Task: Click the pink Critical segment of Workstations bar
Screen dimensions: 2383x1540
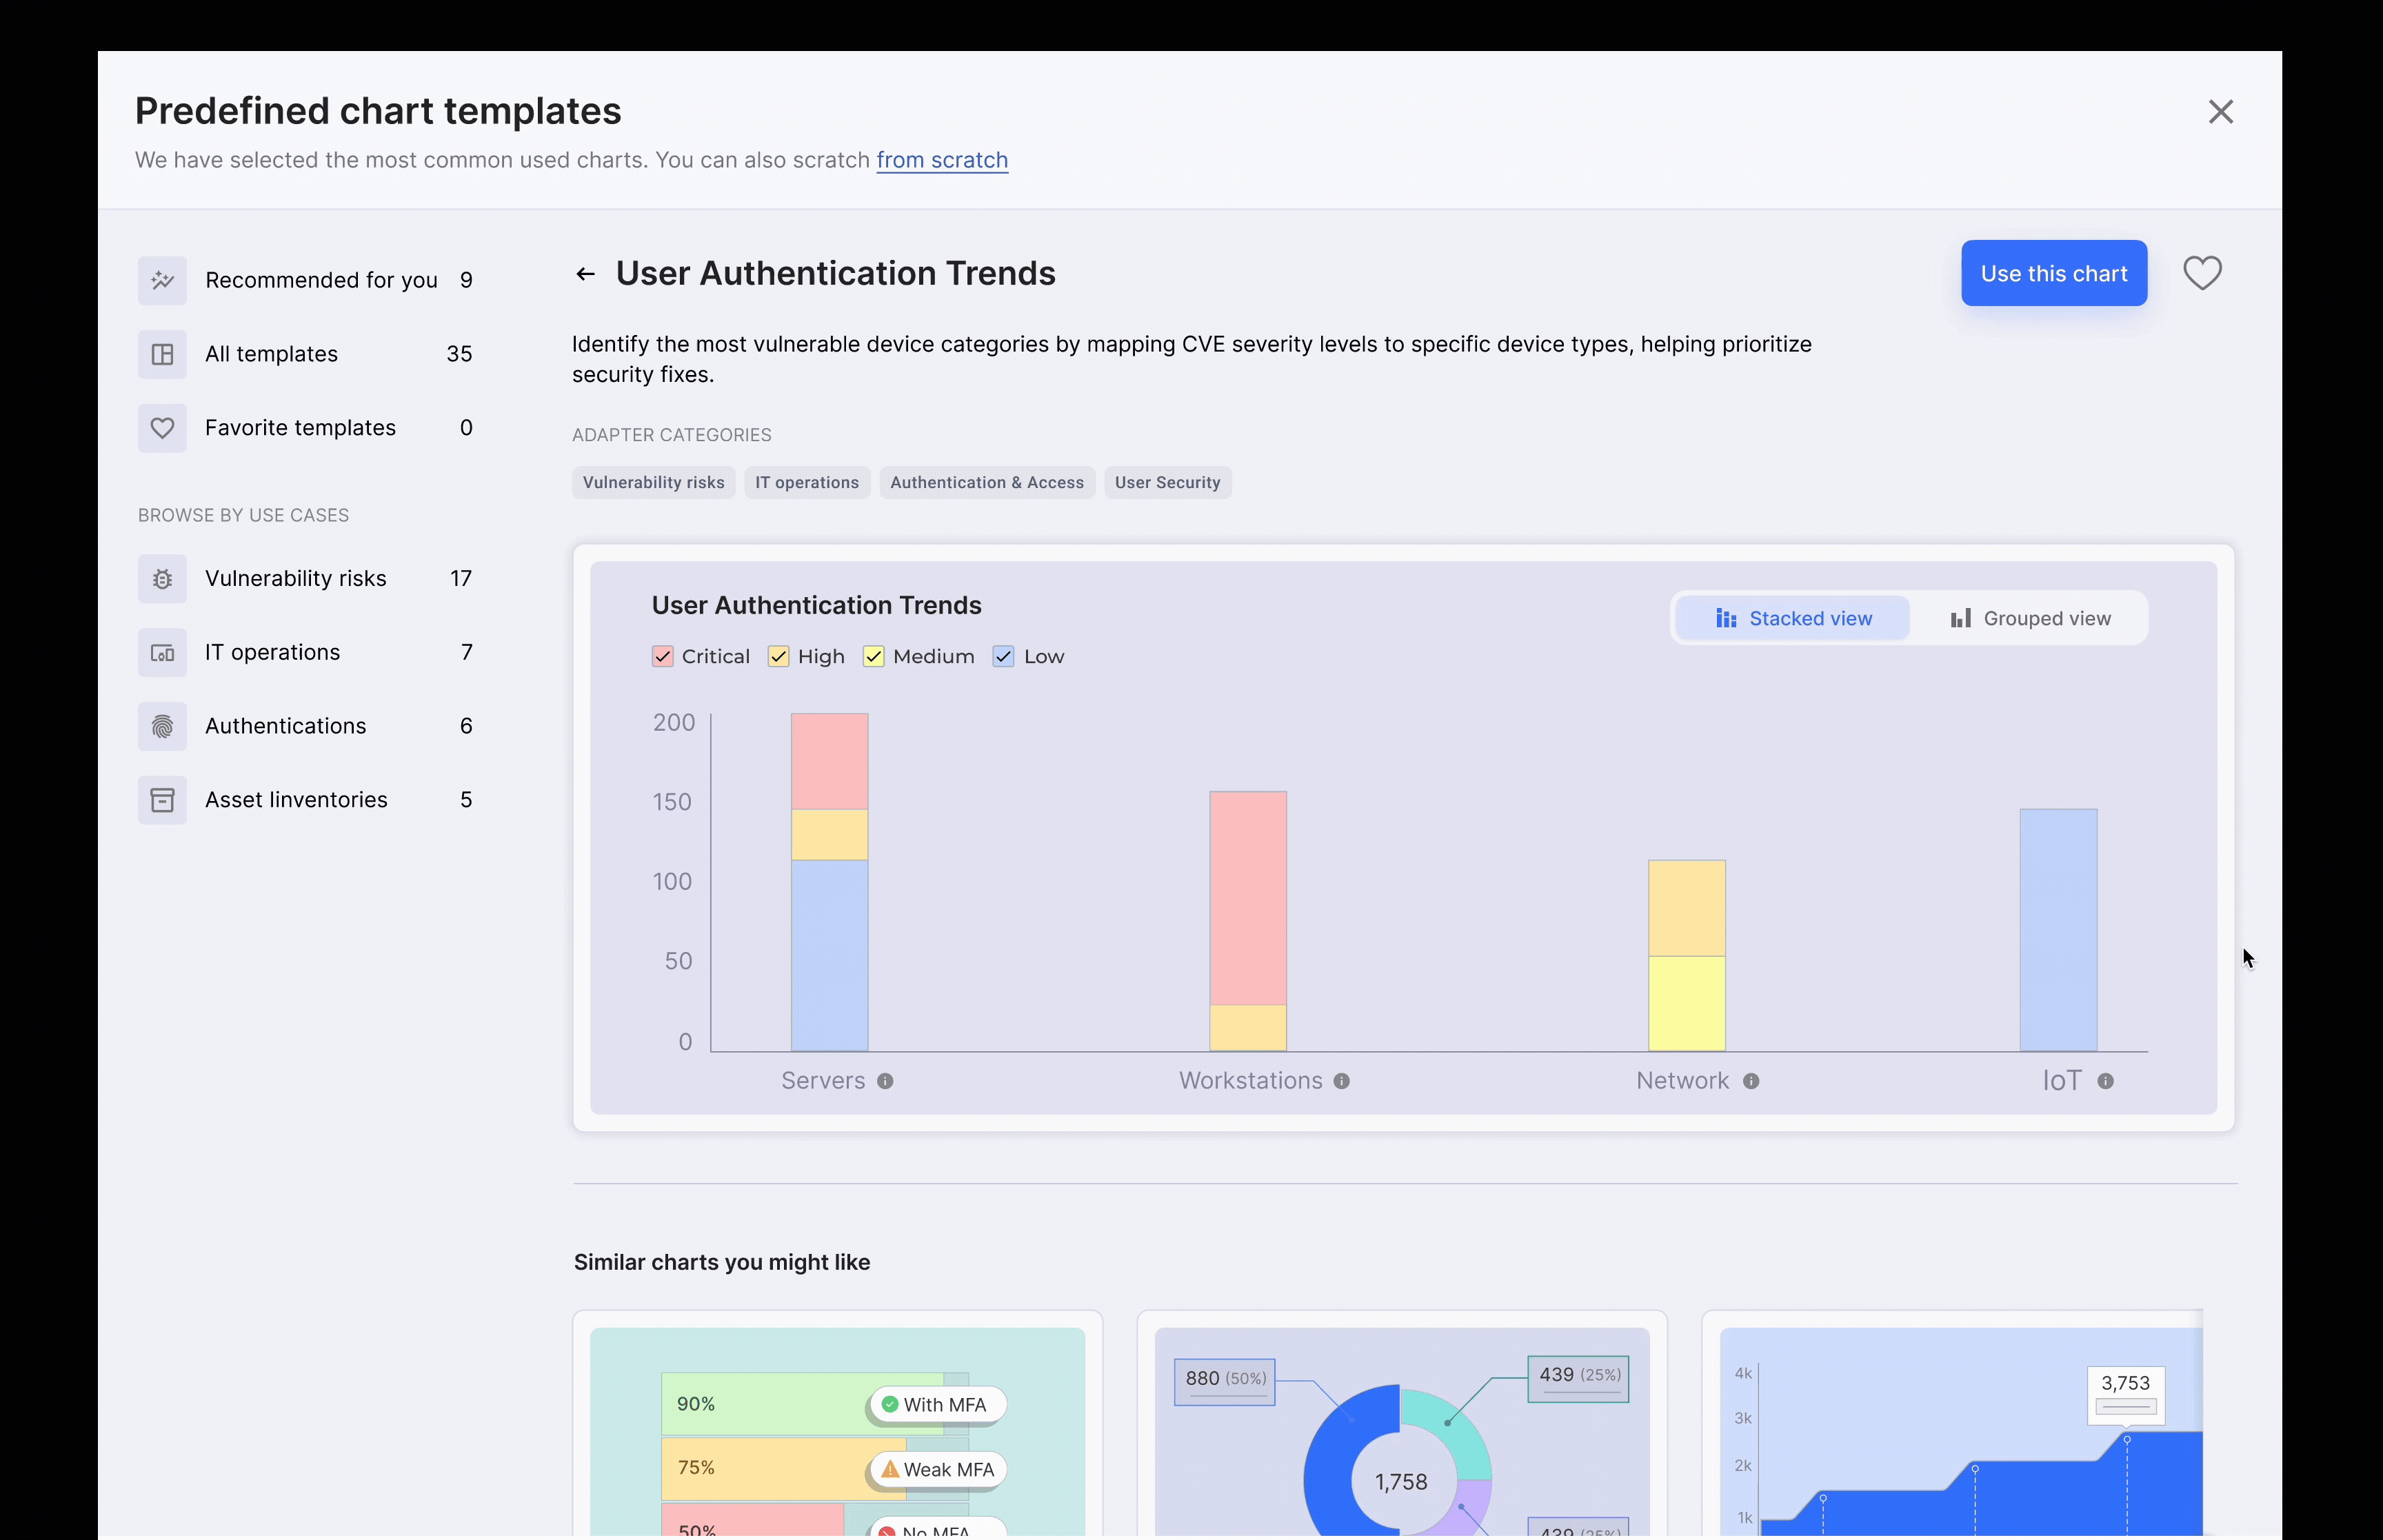Action: (1248, 899)
